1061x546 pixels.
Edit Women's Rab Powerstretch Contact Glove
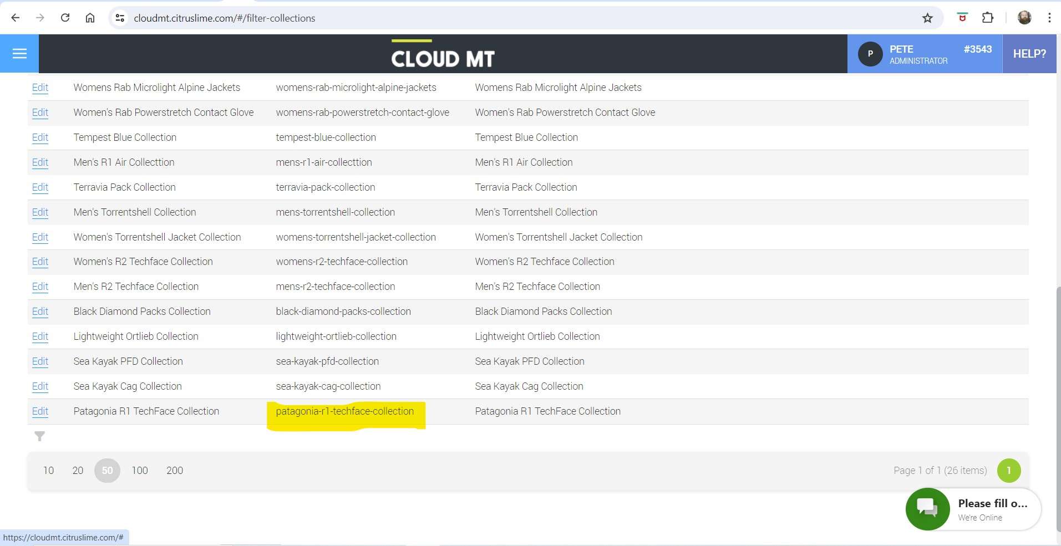pyautogui.click(x=40, y=113)
